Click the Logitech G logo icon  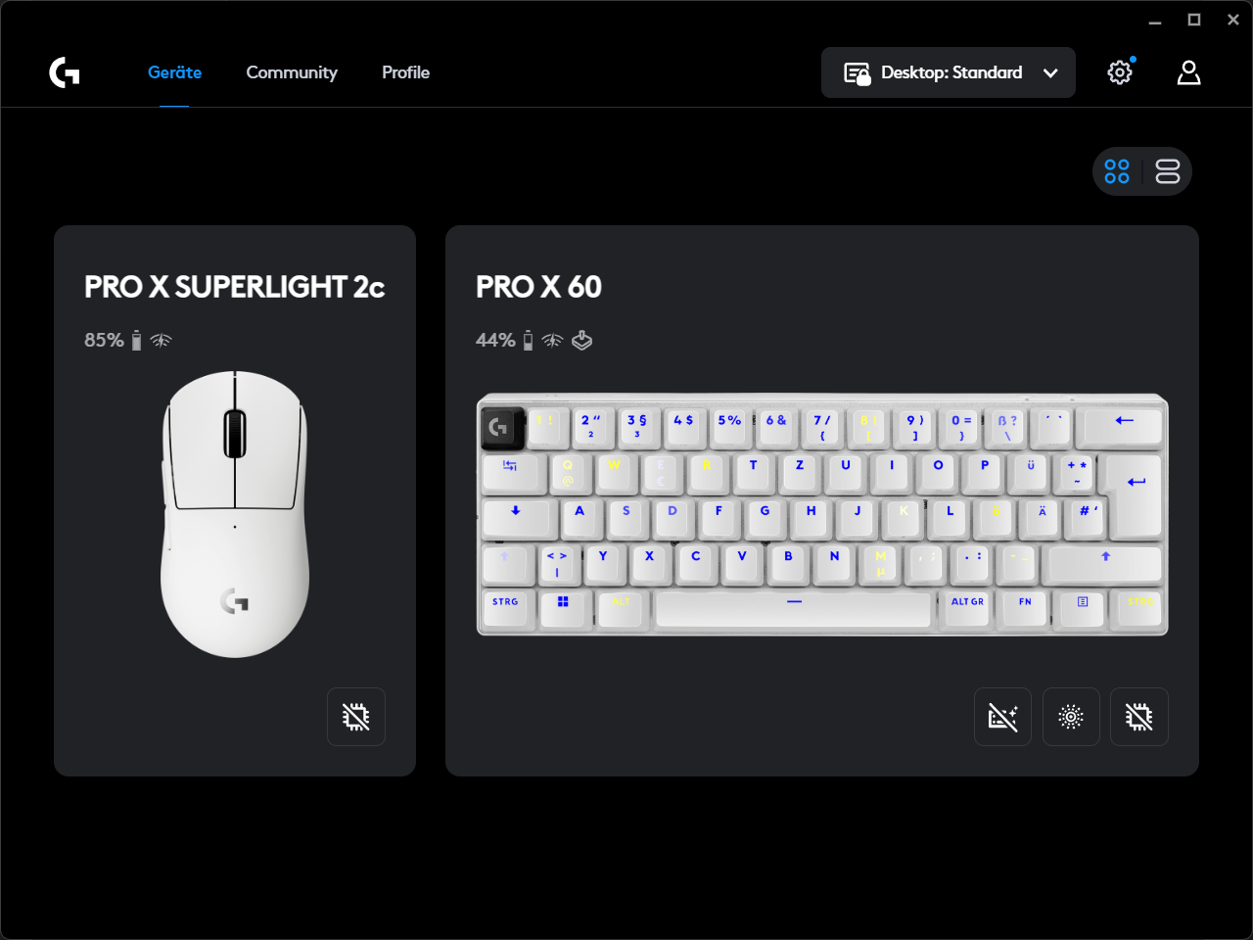pyautogui.click(x=65, y=72)
